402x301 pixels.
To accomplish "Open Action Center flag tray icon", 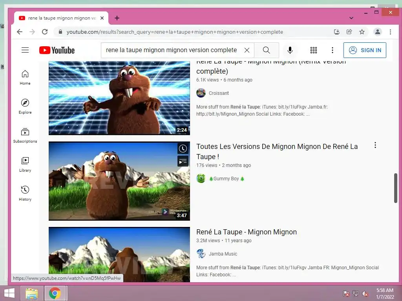I will 346,293.
